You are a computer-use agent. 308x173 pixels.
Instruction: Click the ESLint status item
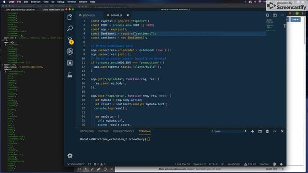(250, 164)
